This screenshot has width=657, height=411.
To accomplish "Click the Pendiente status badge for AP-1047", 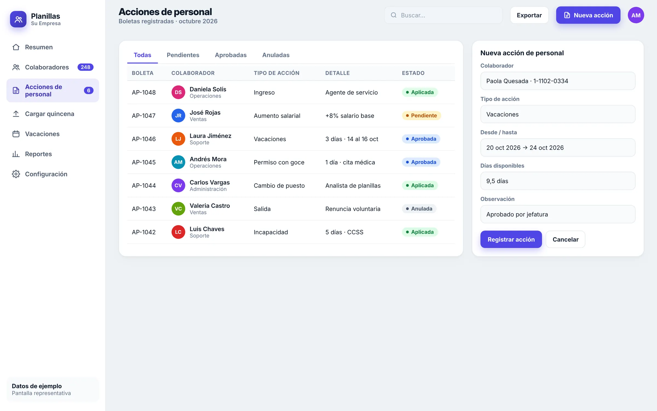I will 421,116.
